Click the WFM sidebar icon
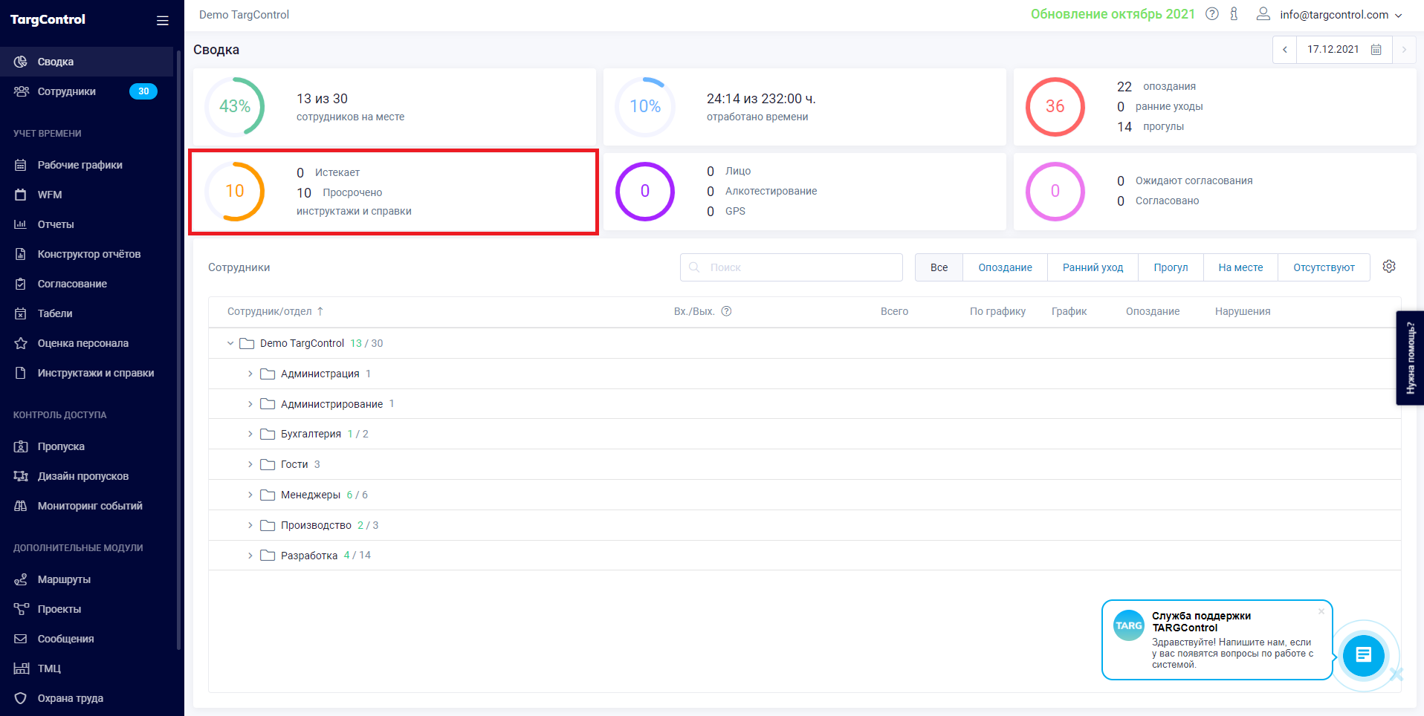This screenshot has height=716, width=1424. 21,195
